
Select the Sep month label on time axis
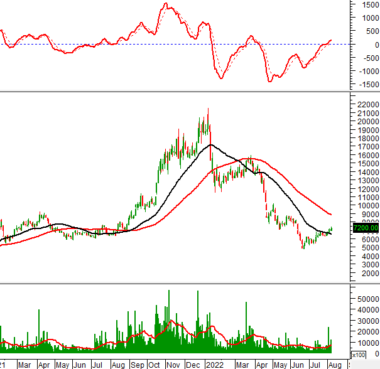click(x=136, y=364)
